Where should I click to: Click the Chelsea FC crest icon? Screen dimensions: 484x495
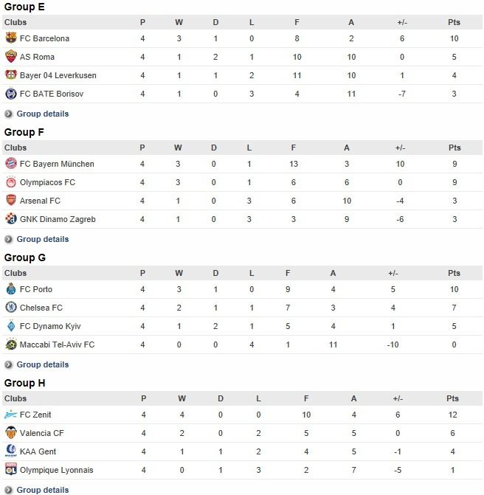click(11, 307)
